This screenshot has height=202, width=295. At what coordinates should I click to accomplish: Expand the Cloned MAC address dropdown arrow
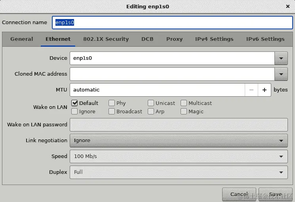[281, 74]
